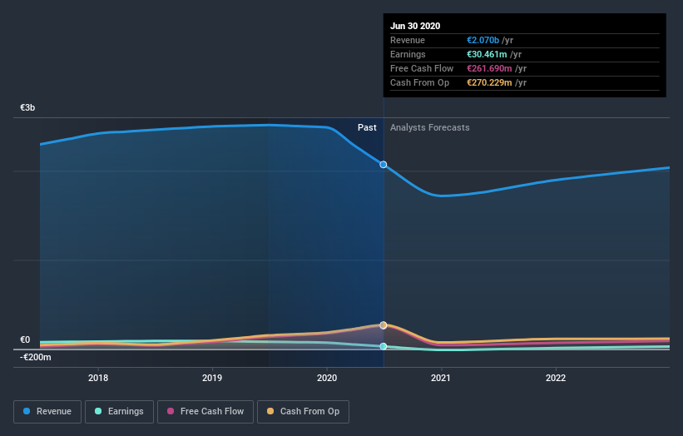Toggle the Revenue legend button
683x436 pixels.
(47, 412)
